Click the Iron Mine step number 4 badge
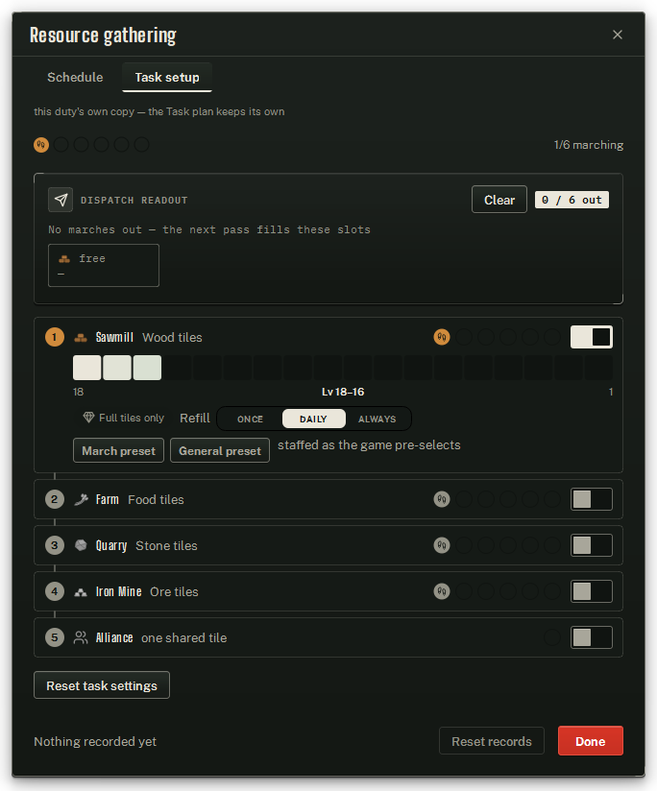The image size is (657, 791). coord(55,591)
